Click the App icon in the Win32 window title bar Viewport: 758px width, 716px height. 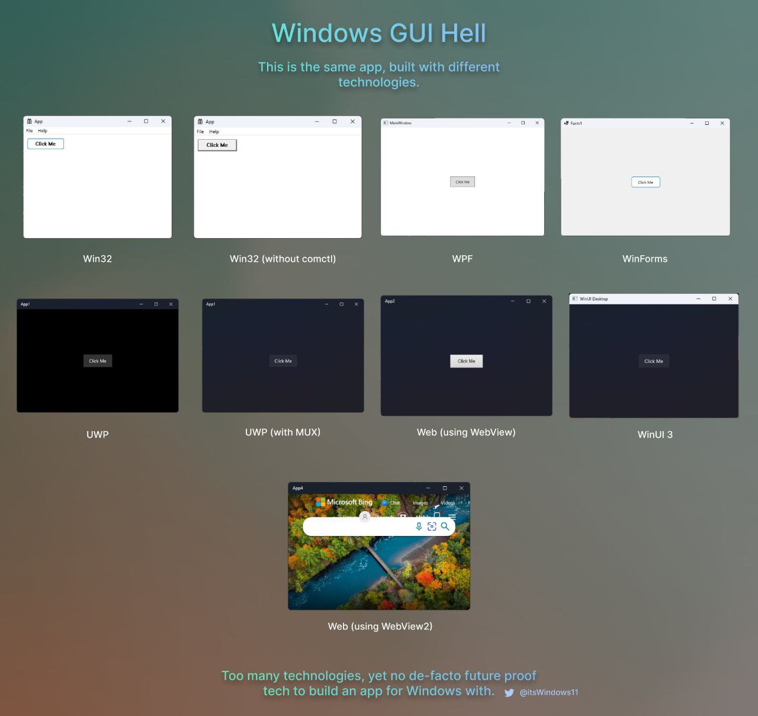[30, 121]
